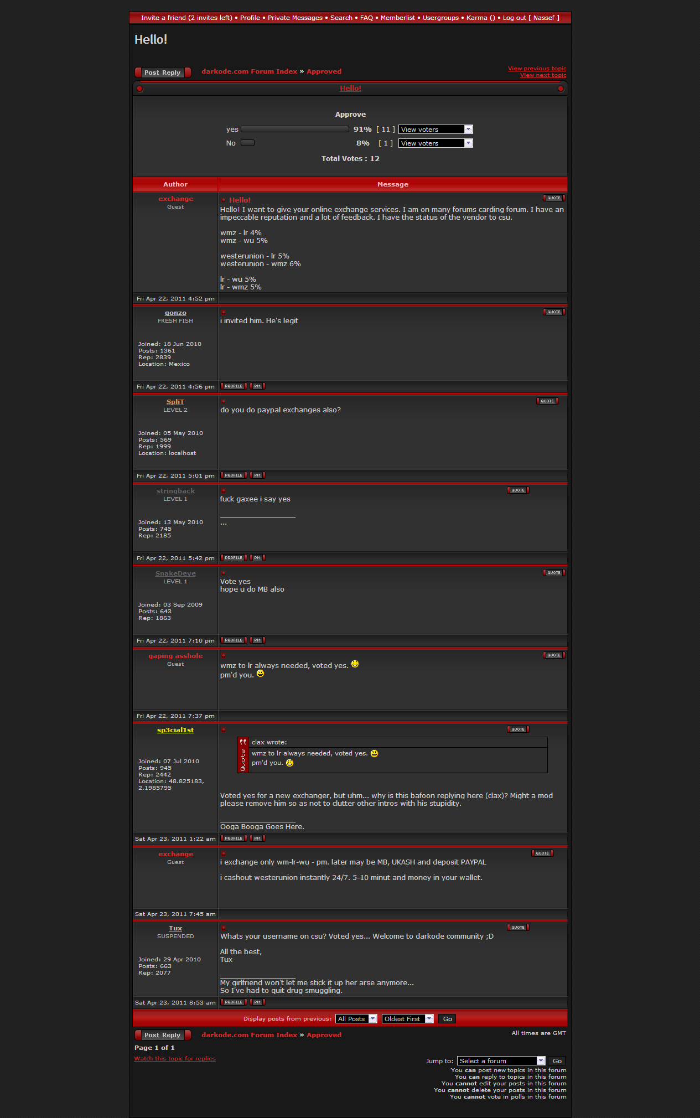Image resolution: width=700 pixels, height=1118 pixels.
Task: Click the QUOTE icon on stringback's post
Action: [518, 490]
